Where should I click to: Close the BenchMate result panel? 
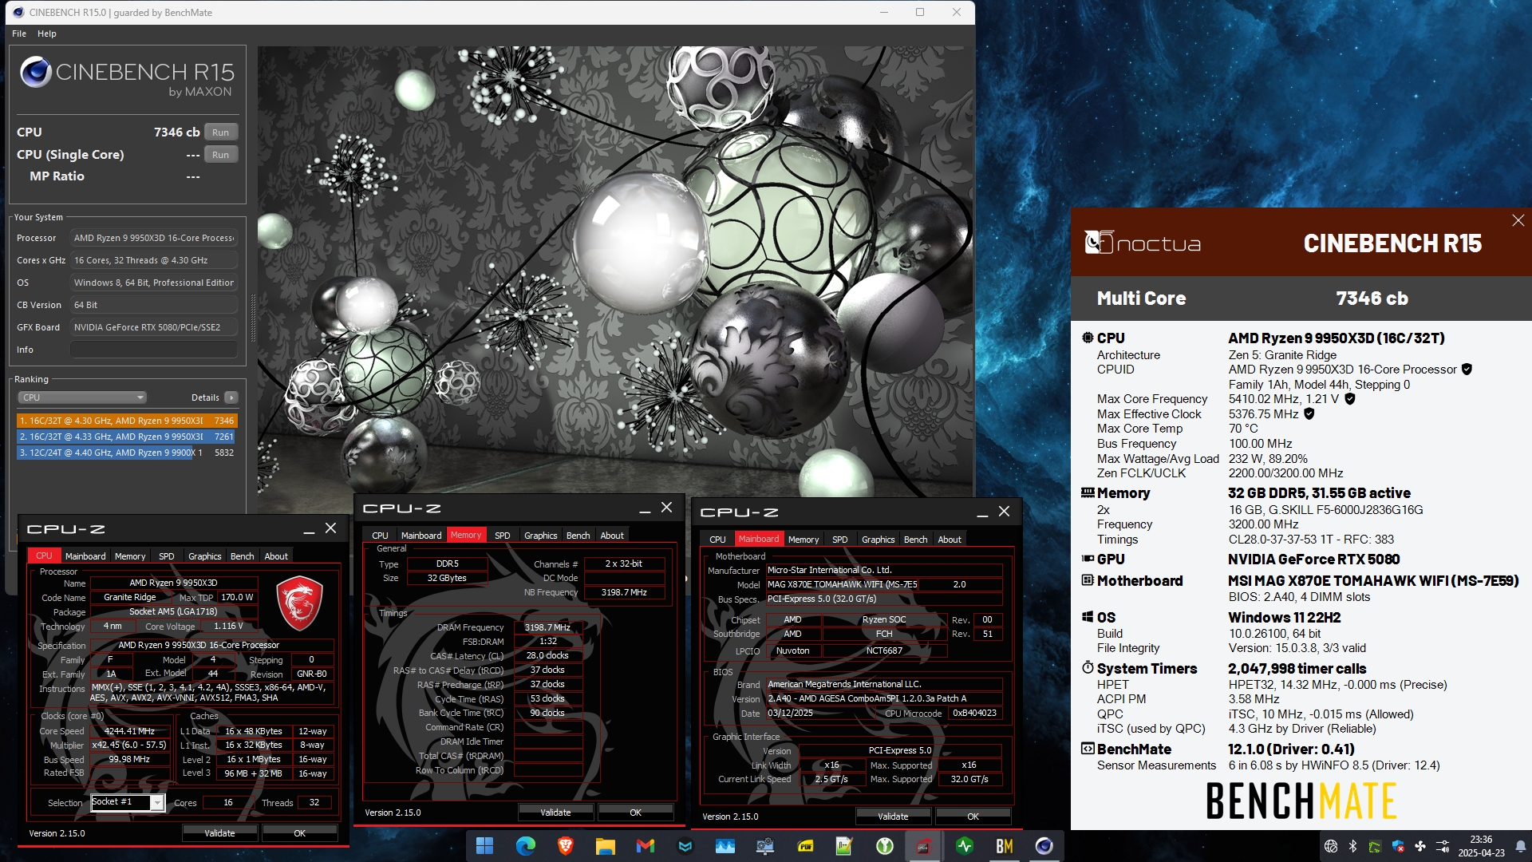pos(1518,220)
